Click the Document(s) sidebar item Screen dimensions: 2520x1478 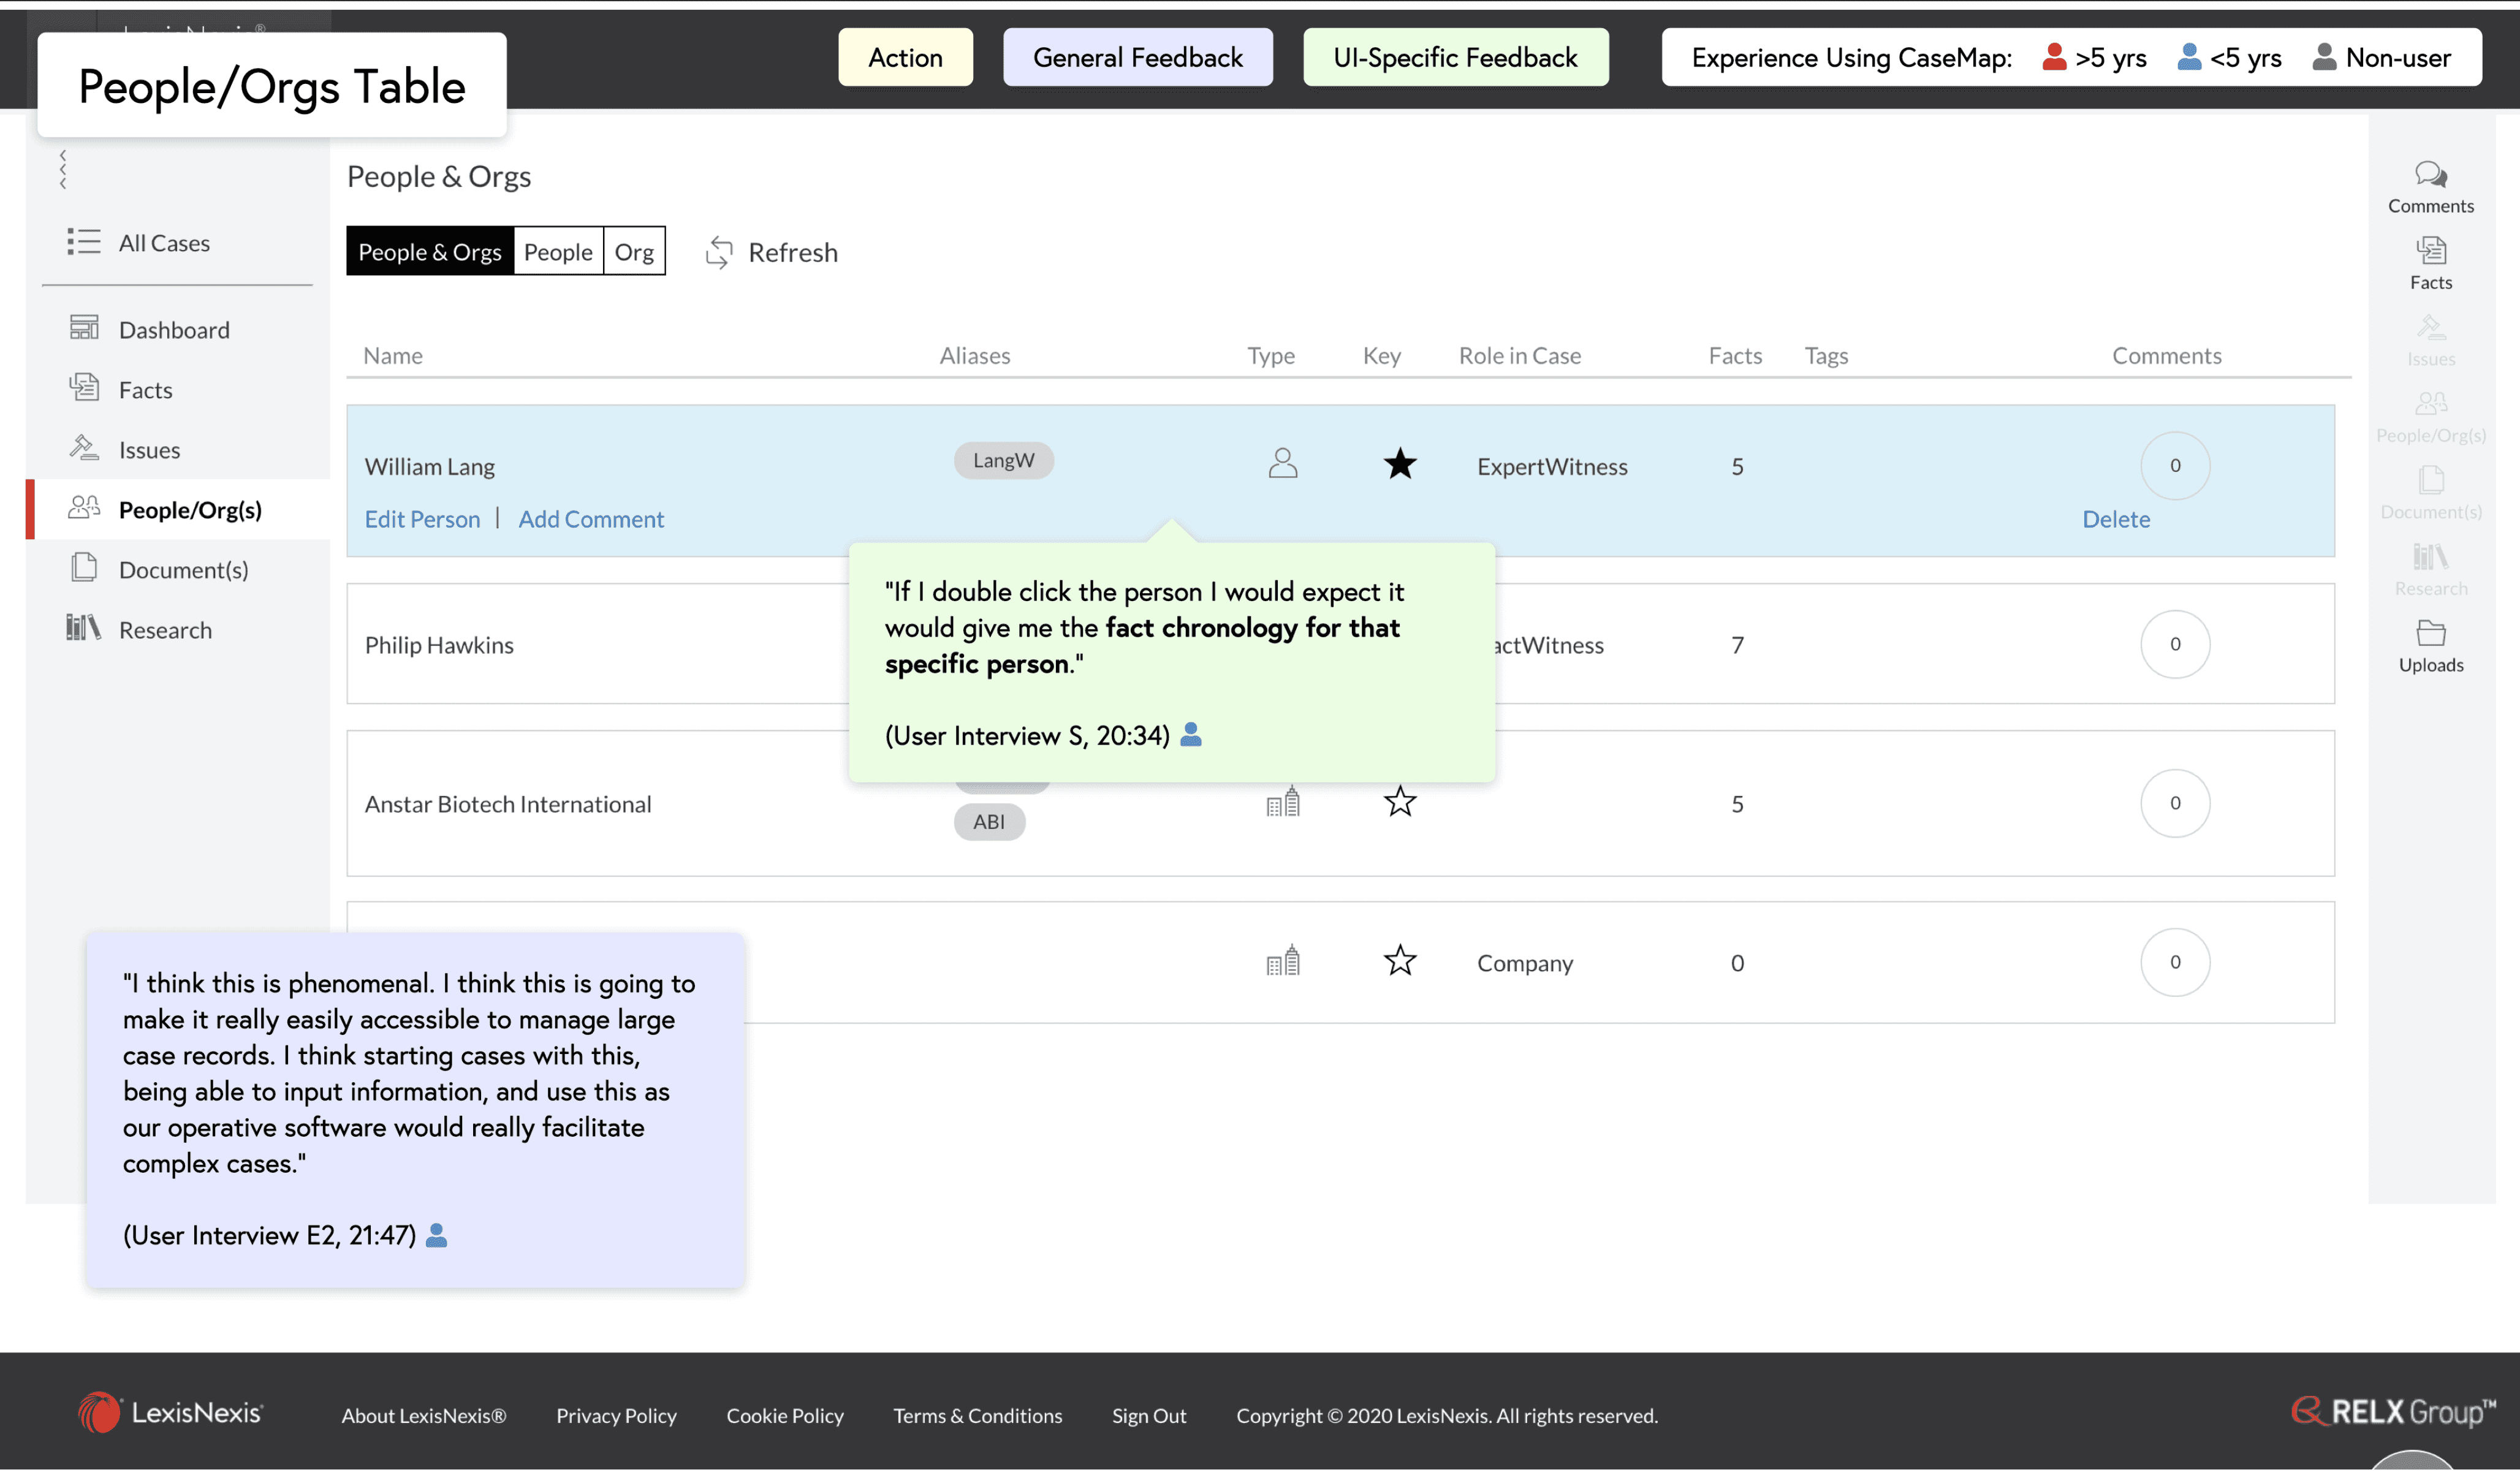(x=183, y=570)
